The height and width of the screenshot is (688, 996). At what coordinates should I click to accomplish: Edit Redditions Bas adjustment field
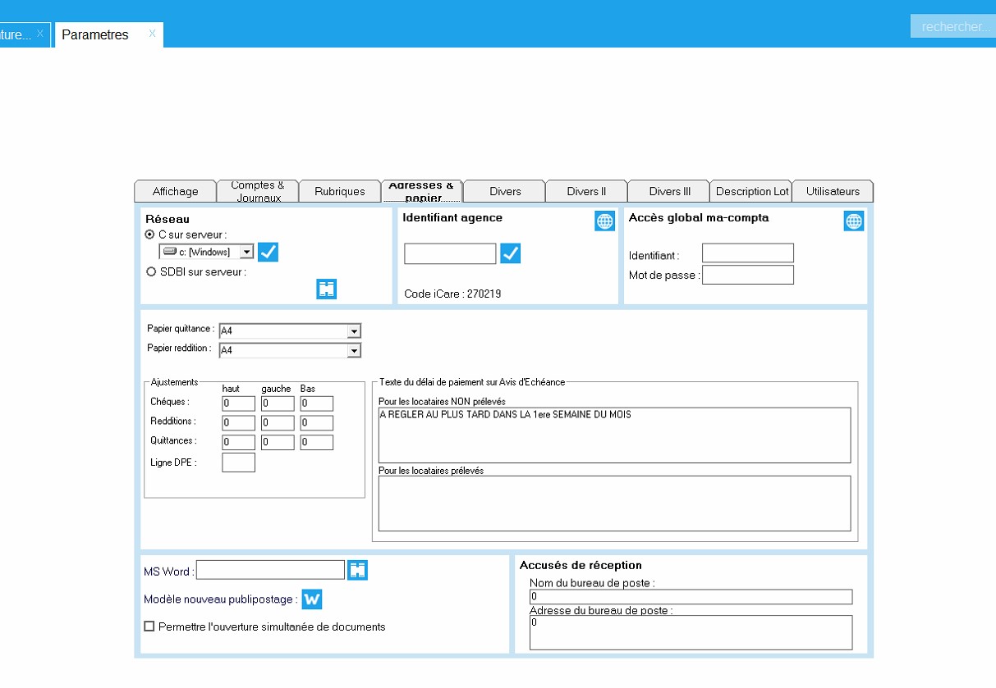click(x=317, y=423)
